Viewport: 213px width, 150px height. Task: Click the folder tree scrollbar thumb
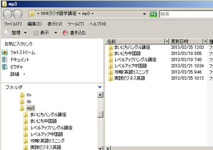click(100, 114)
